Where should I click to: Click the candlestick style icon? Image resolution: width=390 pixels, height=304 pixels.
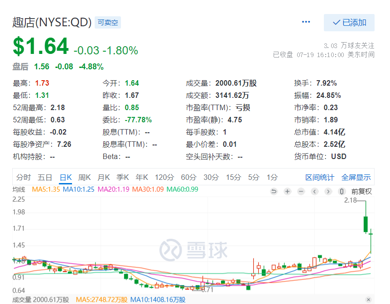pyautogui.click(x=342, y=192)
